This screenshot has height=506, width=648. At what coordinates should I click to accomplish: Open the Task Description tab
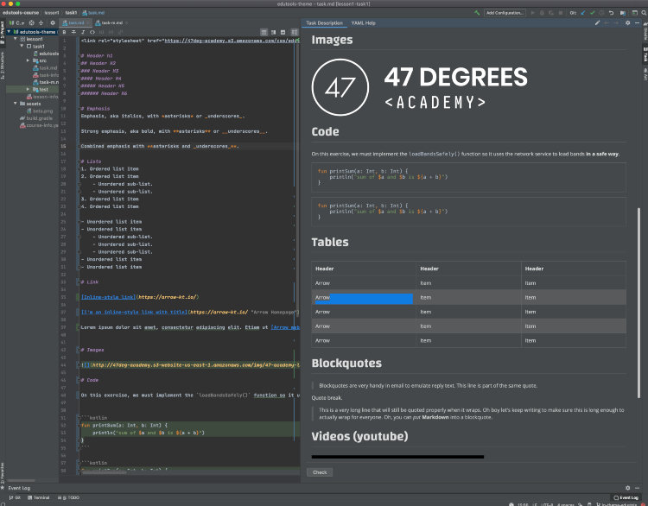coord(324,23)
